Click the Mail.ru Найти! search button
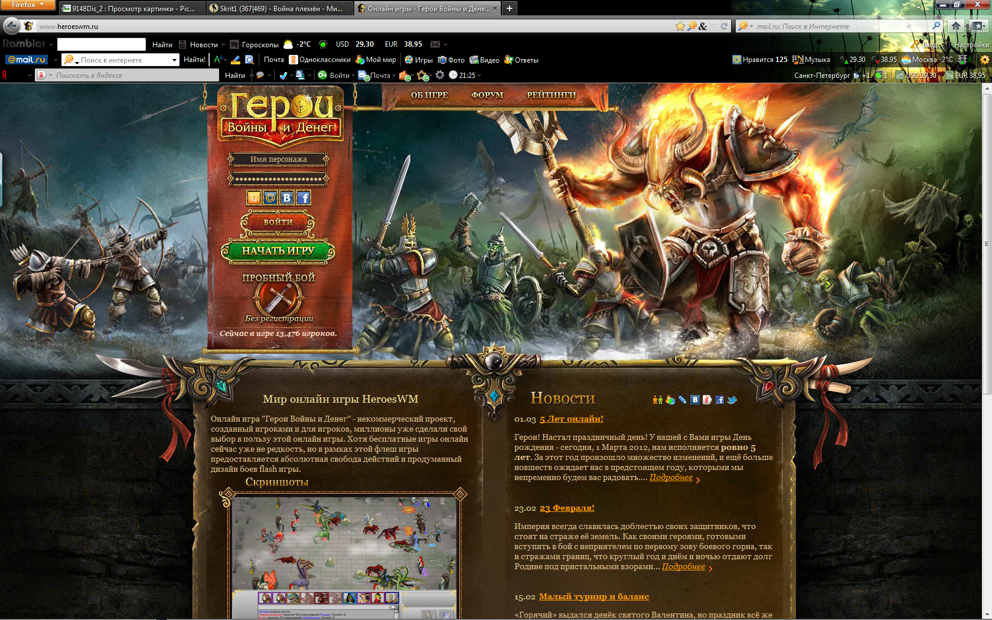Screen dimensions: 992x620 [x=194, y=60]
